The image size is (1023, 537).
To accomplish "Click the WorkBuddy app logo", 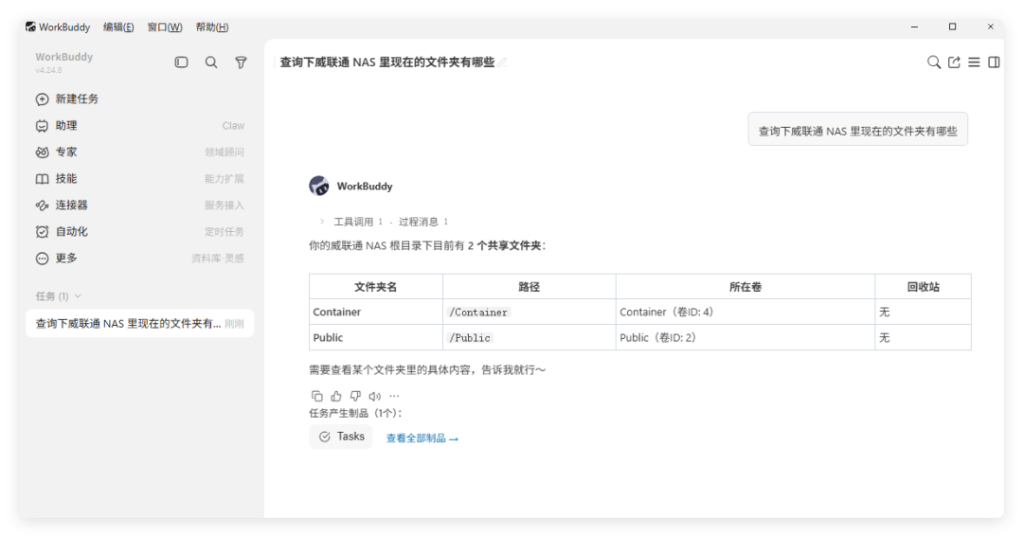I will (30, 27).
